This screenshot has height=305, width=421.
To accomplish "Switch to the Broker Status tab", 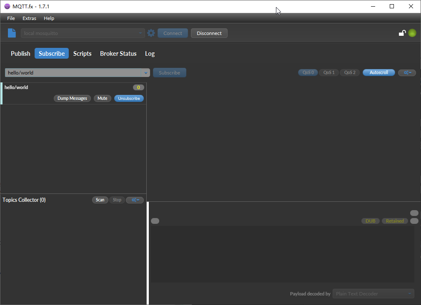I will click(118, 53).
